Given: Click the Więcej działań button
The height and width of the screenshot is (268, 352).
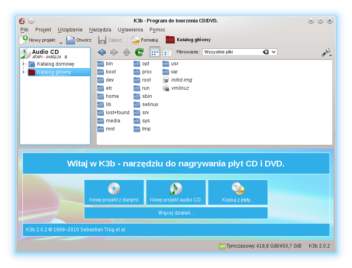Looking at the screenshot, I should [176, 213].
